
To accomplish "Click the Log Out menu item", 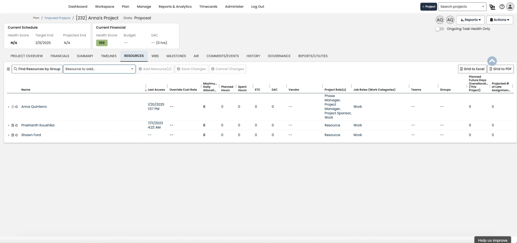I will 257,7.
